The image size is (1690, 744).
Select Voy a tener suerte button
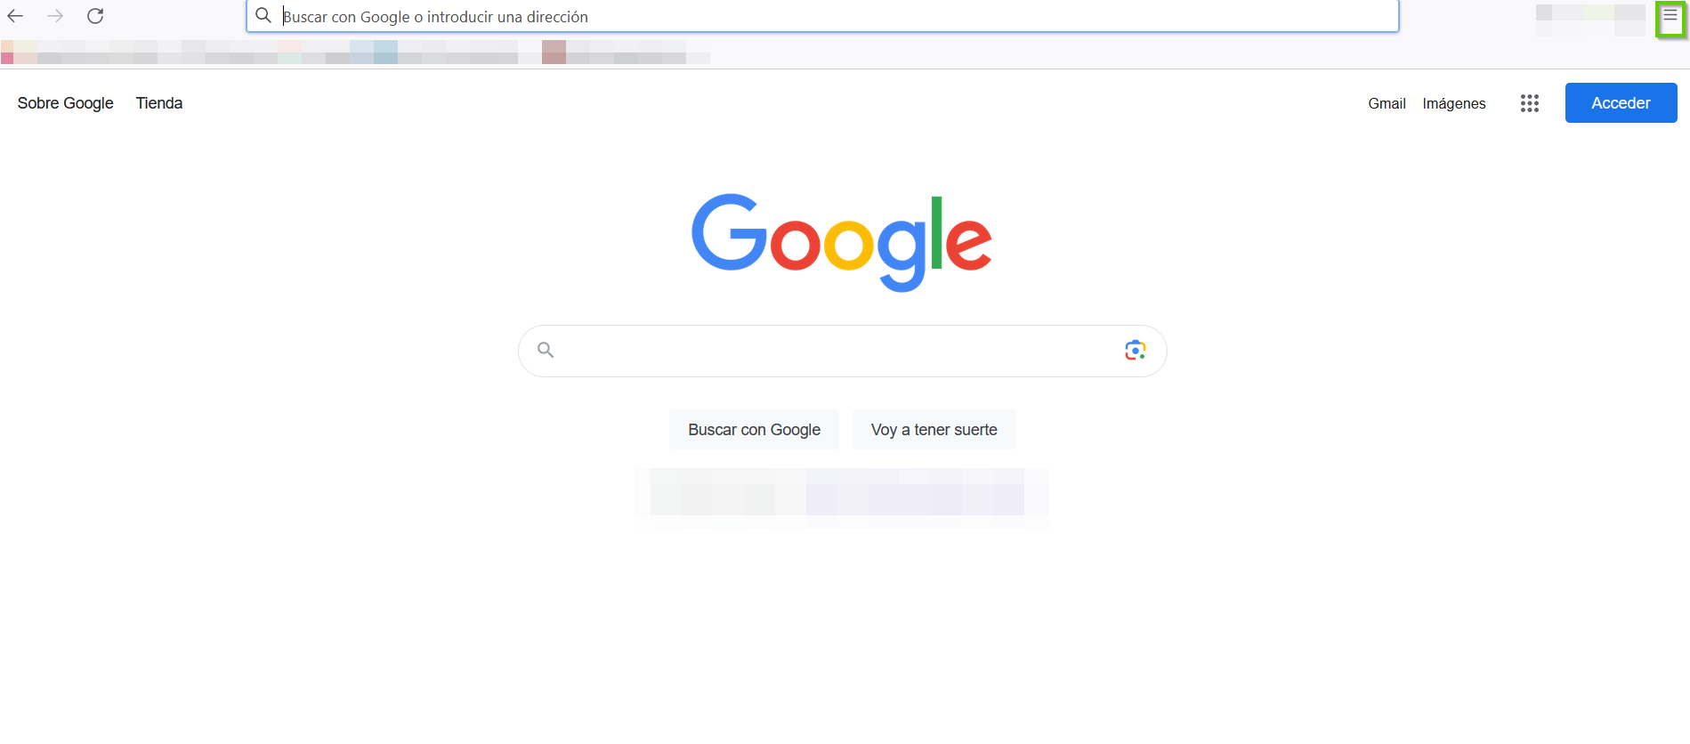point(934,430)
